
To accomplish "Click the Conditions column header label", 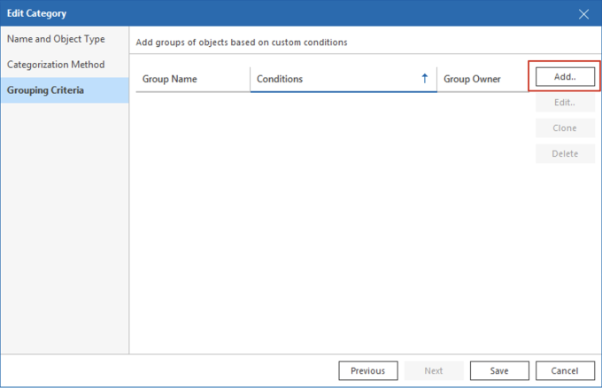I will [280, 80].
